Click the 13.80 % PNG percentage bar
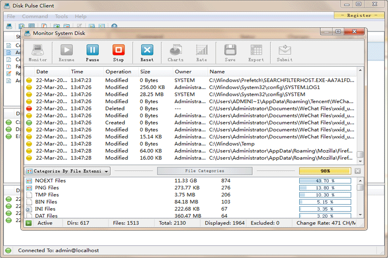The height and width of the screenshot is (258, 388). (x=325, y=188)
